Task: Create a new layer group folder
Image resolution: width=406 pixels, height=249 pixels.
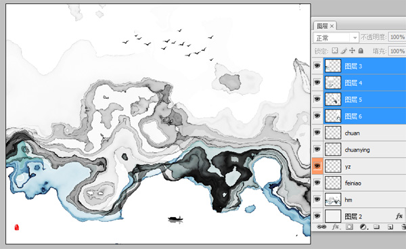Action: 377,227
